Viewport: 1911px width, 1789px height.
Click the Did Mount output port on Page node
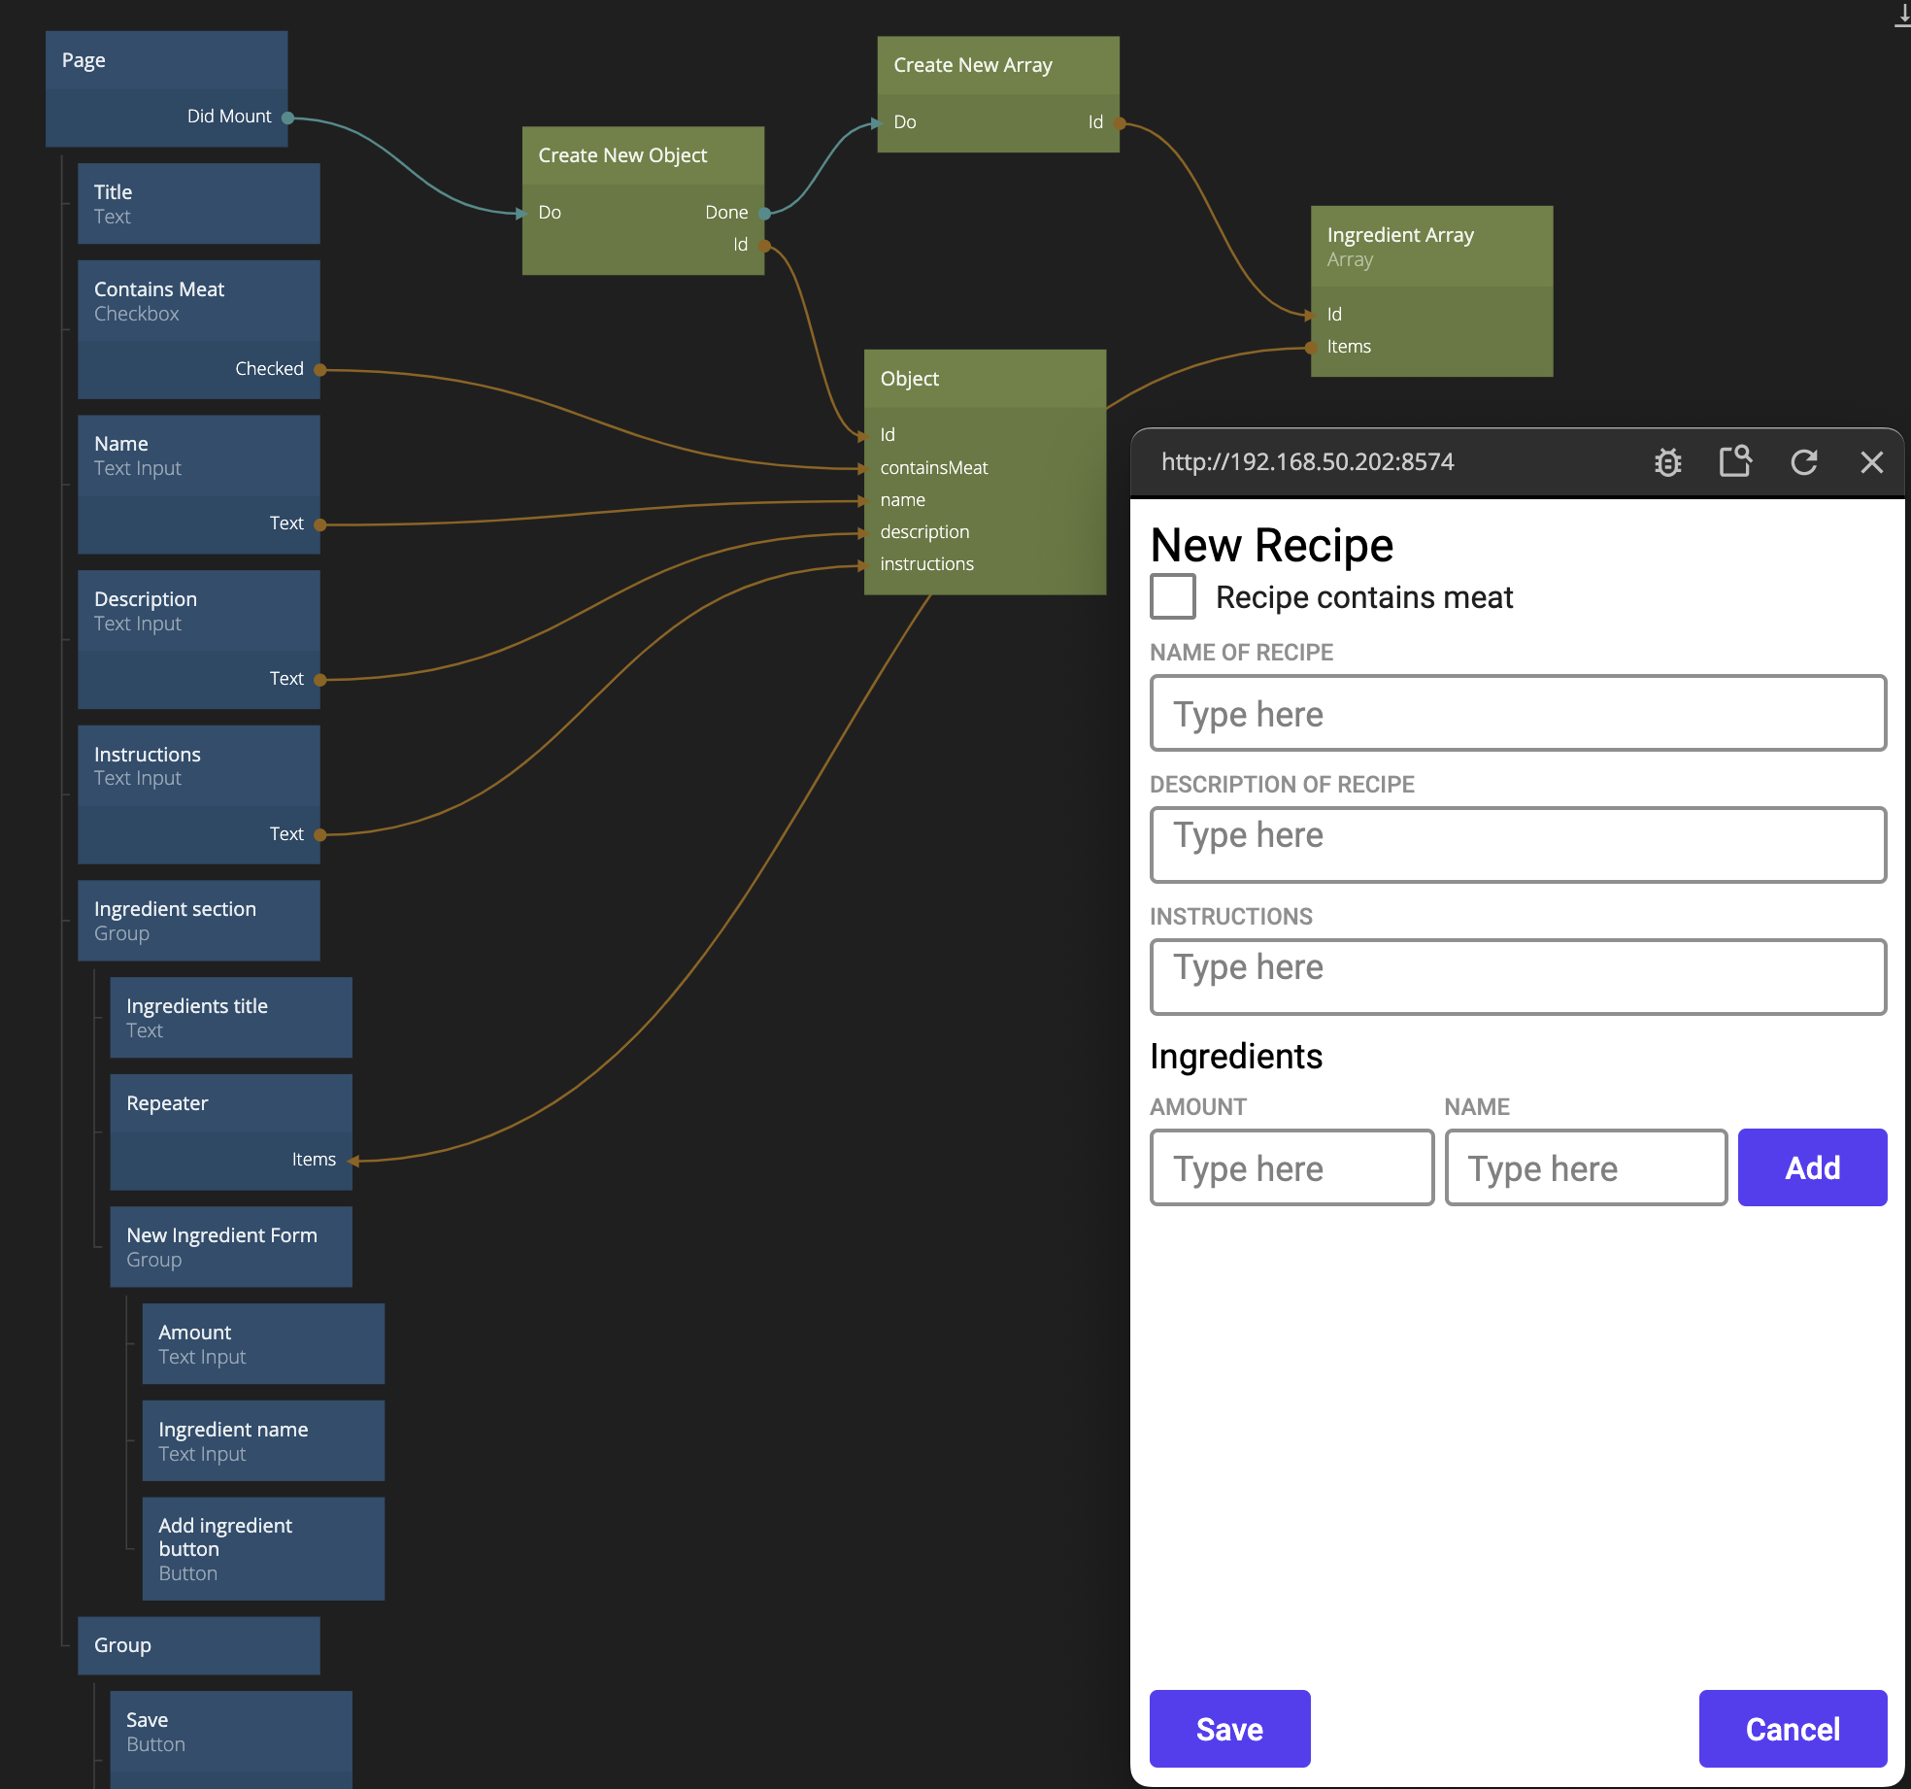click(288, 118)
